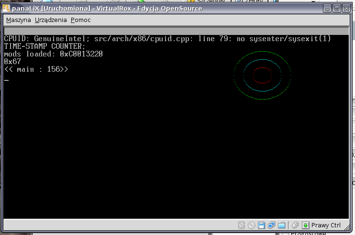The width and height of the screenshot is (355, 235).
Task: Open the Urządzenia menu
Action: coord(51,20)
